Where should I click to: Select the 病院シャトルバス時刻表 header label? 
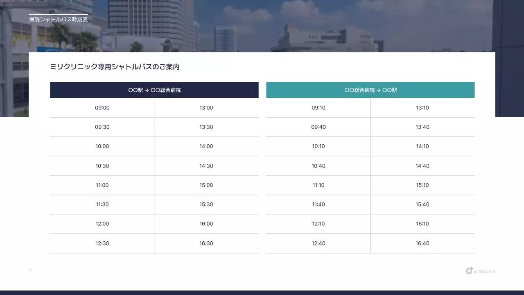click(58, 18)
